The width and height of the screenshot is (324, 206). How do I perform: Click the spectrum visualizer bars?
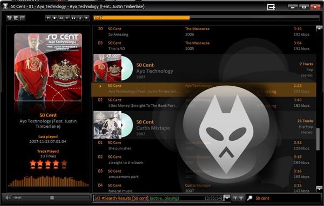tap(48, 181)
